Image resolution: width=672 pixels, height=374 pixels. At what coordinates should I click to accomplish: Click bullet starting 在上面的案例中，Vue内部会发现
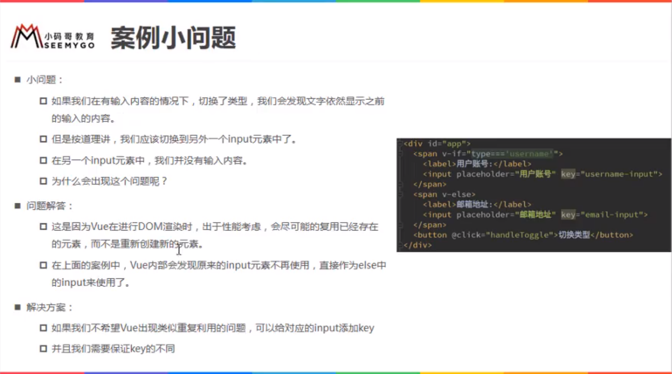219,273
